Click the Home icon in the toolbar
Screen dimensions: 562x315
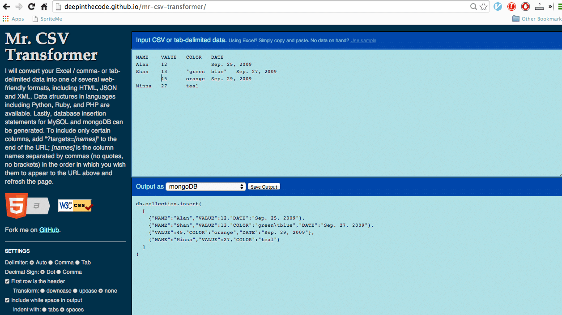(x=43, y=6)
